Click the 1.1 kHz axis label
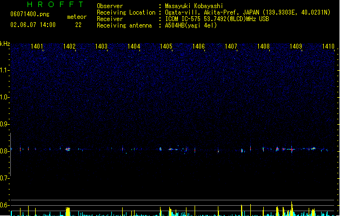This screenshot has width=340, height=216. click(4, 70)
